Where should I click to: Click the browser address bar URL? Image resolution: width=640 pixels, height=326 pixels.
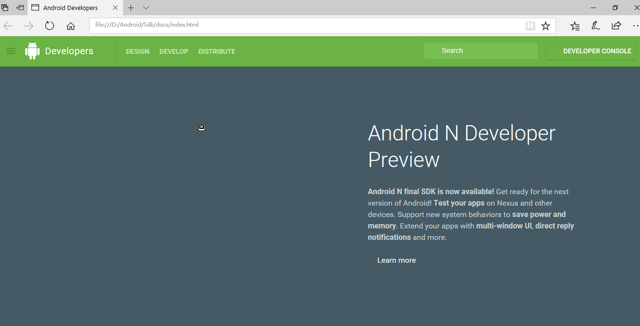point(147,25)
